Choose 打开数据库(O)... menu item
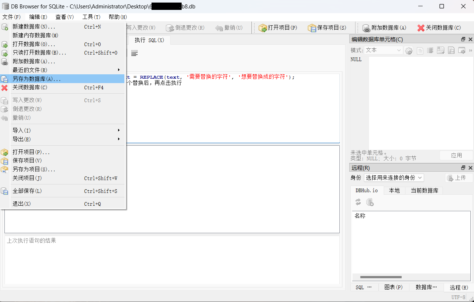474x302 pixels. (x=63, y=44)
